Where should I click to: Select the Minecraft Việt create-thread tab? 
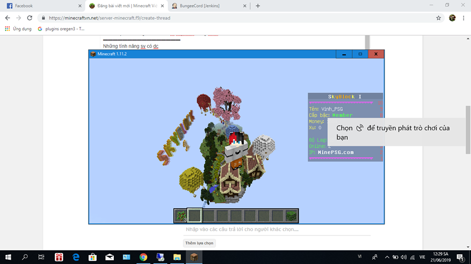coord(127,6)
